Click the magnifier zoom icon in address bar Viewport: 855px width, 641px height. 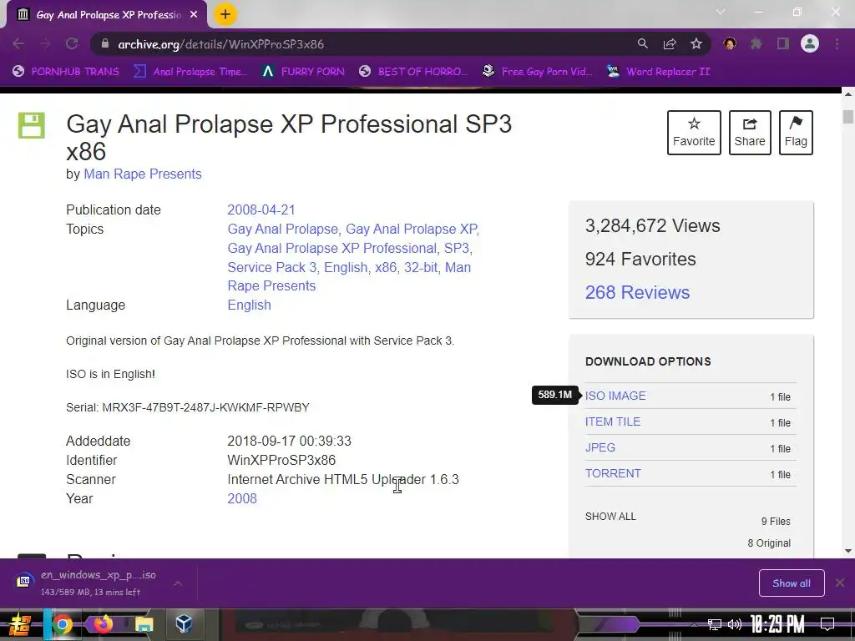point(643,44)
